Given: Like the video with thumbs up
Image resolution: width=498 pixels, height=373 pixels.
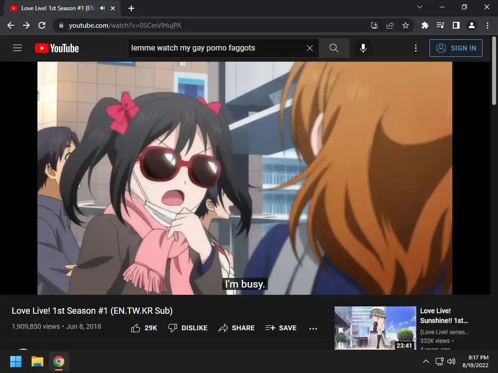Looking at the screenshot, I should (144, 328).
